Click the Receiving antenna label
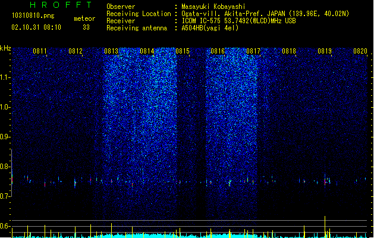This screenshot has width=374, height=238. click(137, 28)
